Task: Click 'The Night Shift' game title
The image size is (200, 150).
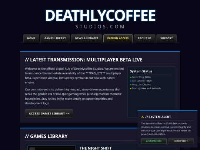Action: pos(96,148)
